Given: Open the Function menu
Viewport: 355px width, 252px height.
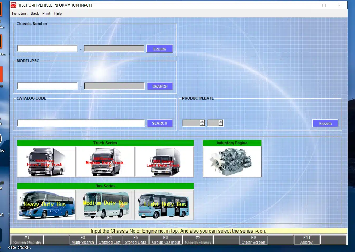Looking at the screenshot, I should tap(19, 13).
